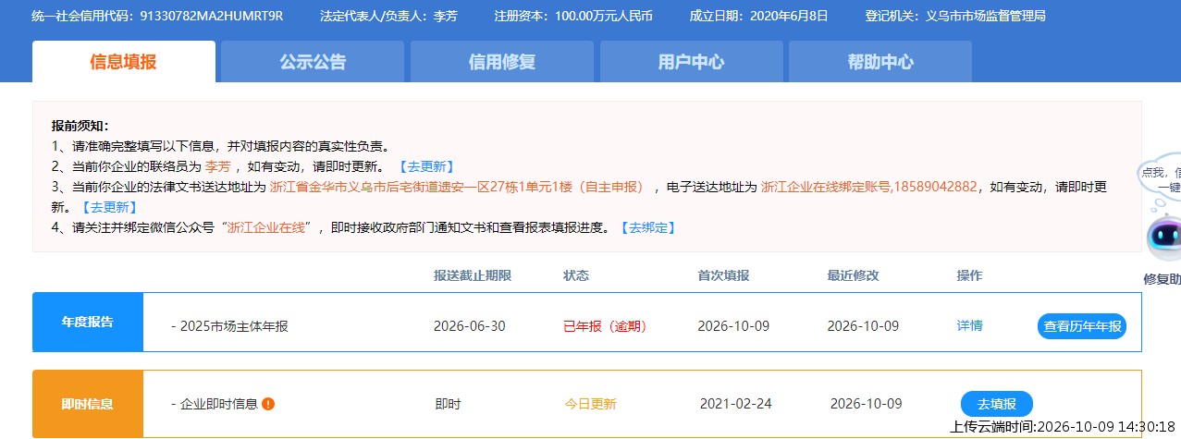Click the 去填报 button for 企业即时信息
The width and height of the screenshot is (1181, 439).
tap(997, 404)
